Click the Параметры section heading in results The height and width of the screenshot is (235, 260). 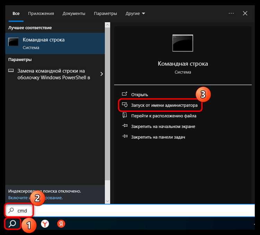coord(20,59)
